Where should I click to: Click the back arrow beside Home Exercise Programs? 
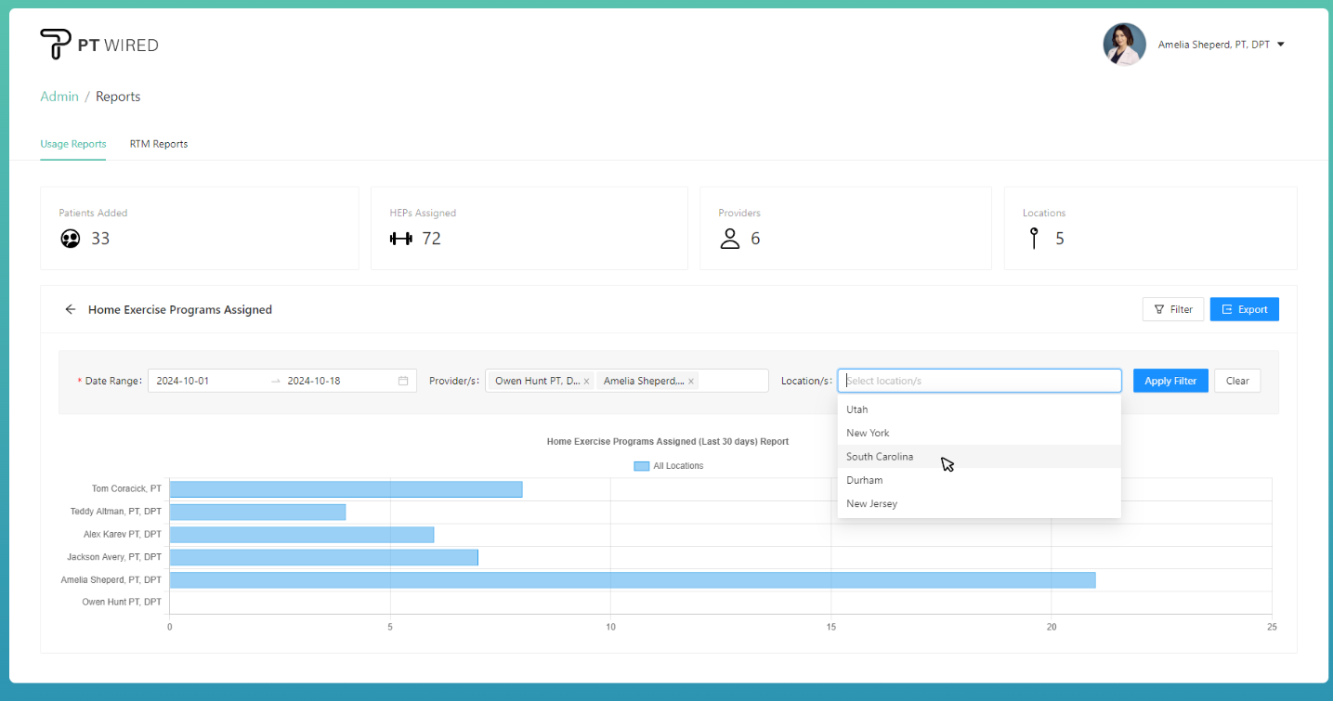pyautogui.click(x=71, y=310)
